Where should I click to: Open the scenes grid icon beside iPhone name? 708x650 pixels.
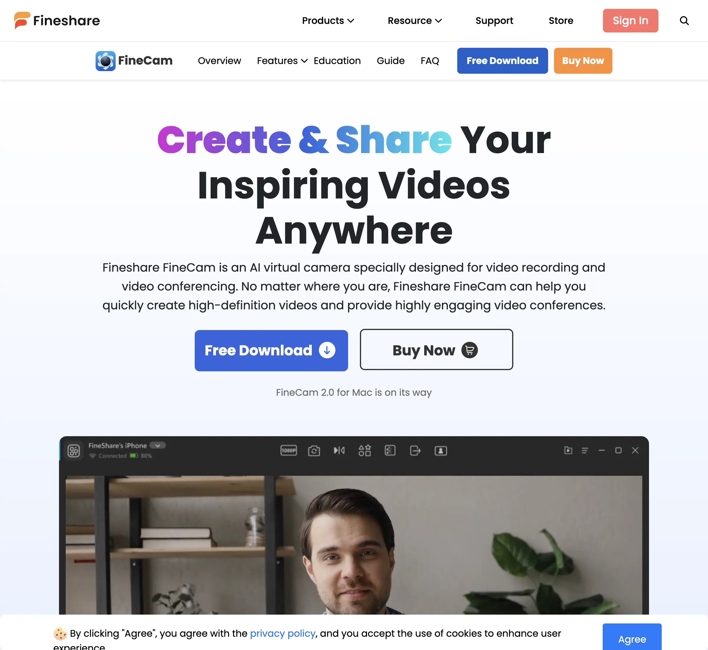pyautogui.click(x=73, y=451)
